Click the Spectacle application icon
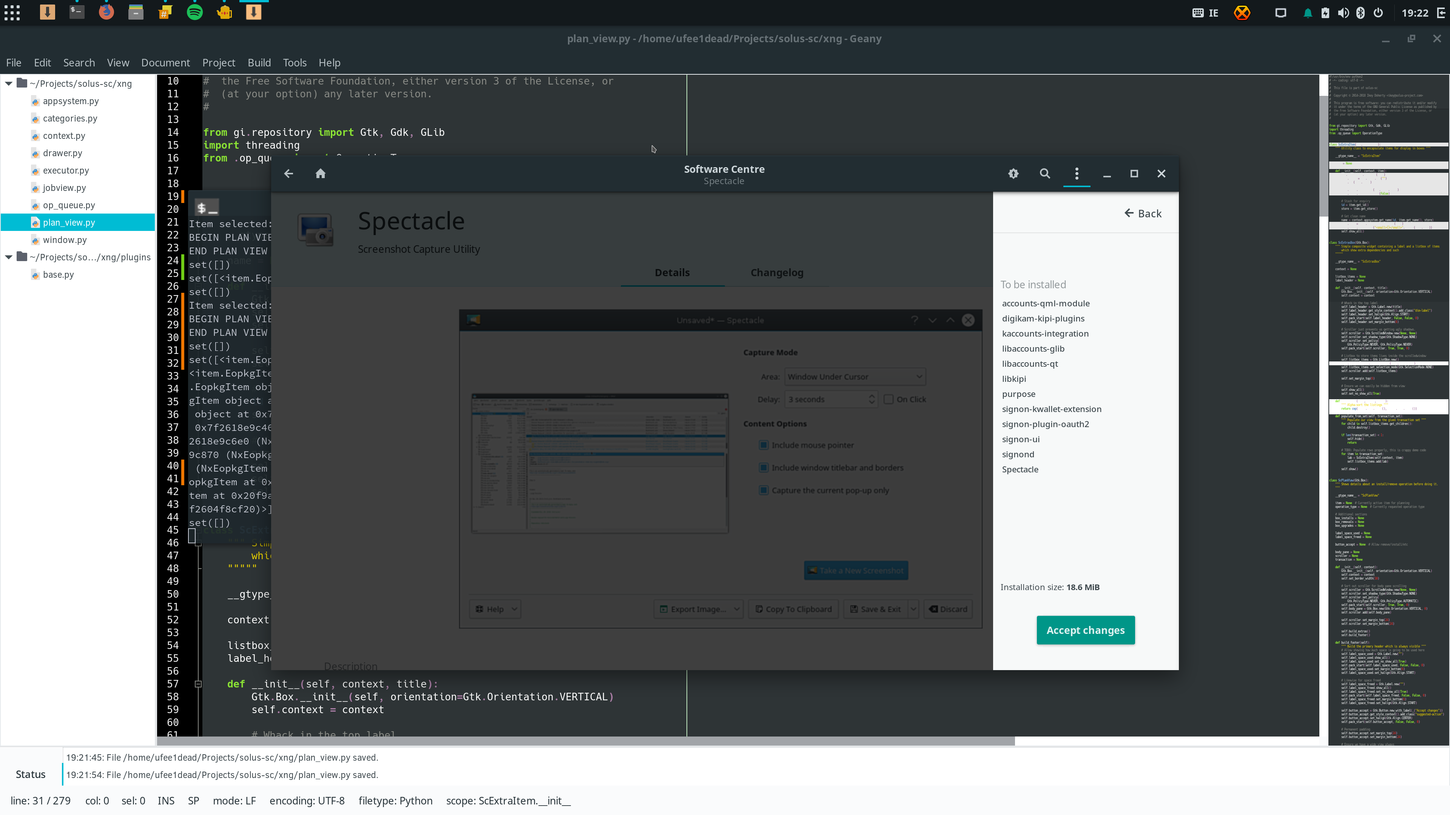 315,229
